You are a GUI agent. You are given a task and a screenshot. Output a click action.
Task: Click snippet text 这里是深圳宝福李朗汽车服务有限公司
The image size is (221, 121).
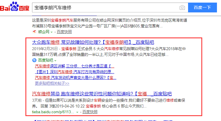(x=64, y=20)
